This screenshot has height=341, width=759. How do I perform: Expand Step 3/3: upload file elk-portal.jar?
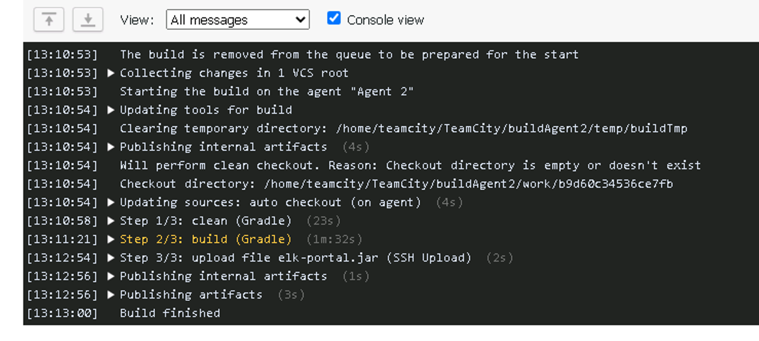(x=111, y=258)
